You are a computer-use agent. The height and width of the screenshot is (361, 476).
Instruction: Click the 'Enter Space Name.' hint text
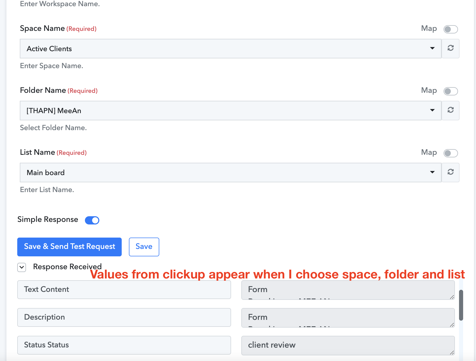pos(51,66)
